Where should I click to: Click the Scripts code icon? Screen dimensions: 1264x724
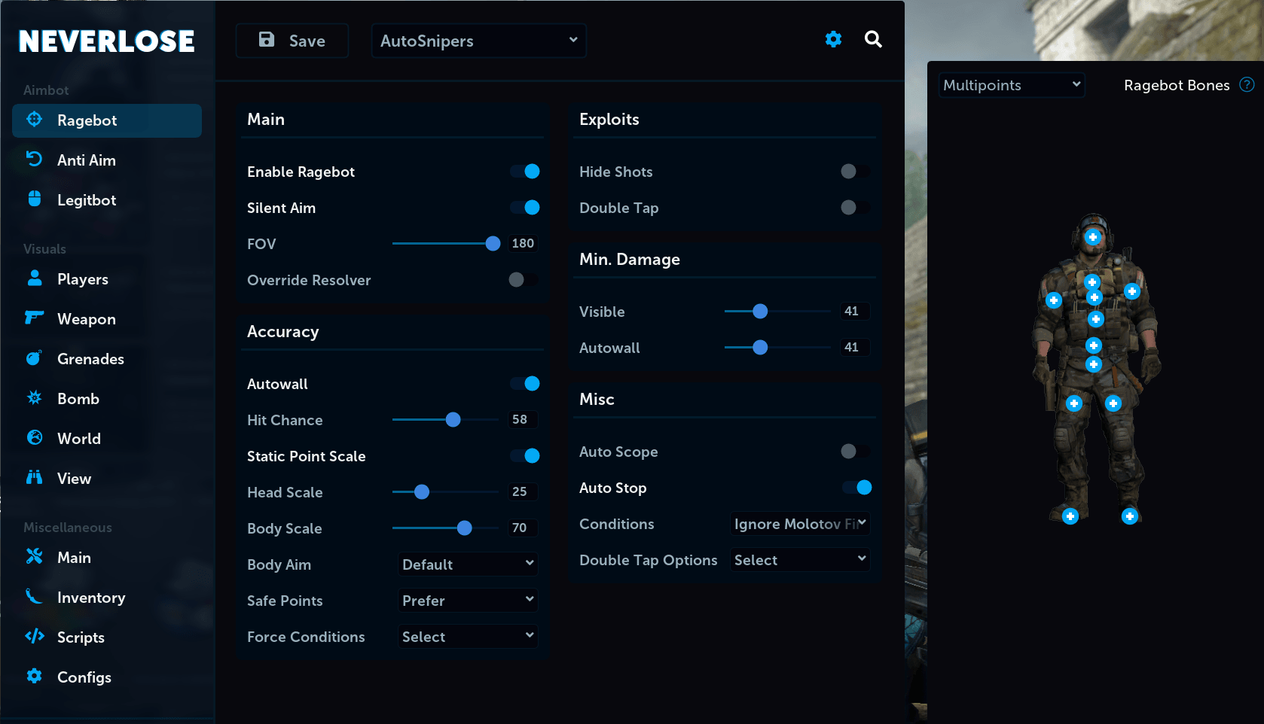pyautogui.click(x=35, y=636)
